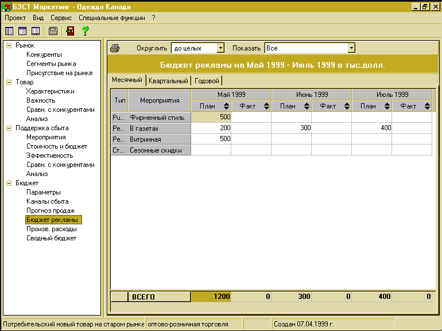This screenshot has width=442, height=331.
Task: Open the Сервис menu
Action: tap(61, 18)
